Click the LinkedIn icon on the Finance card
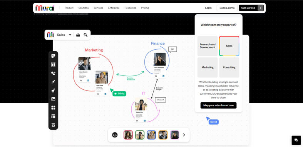The width and height of the screenshot is (303, 147). pos(163,76)
